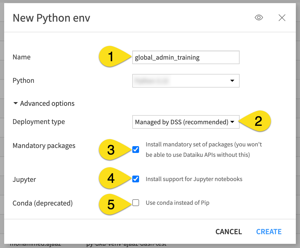Enable Use conda instead of Pip

136,203
